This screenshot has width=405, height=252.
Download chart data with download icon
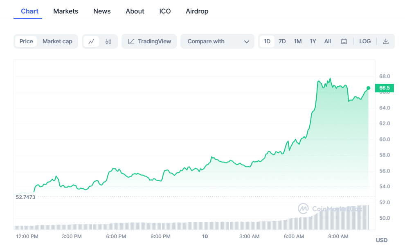(x=385, y=41)
